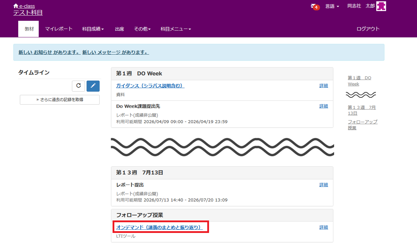Click the e-class text link
Screen dimensions: 417x244
point(27,6)
